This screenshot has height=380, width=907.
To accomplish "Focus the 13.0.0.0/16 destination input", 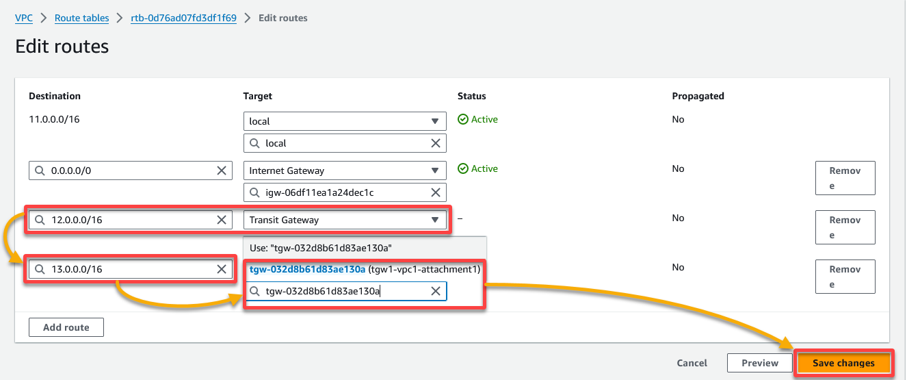I will pos(131,269).
